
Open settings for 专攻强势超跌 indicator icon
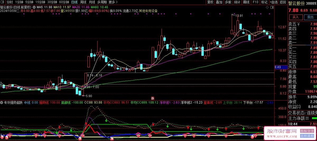tap(2, 102)
